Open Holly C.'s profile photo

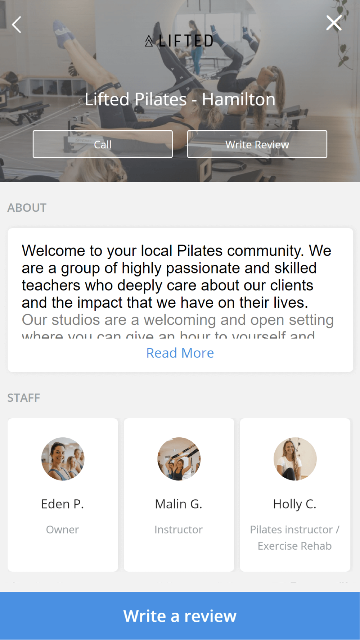pos(295,459)
